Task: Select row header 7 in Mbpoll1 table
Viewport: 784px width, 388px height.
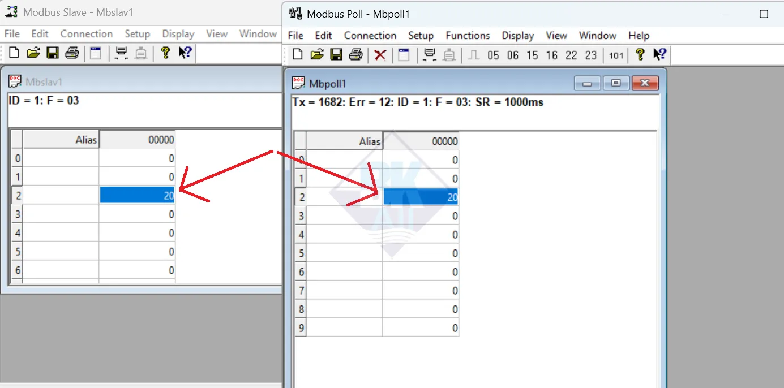Action: (x=301, y=291)
